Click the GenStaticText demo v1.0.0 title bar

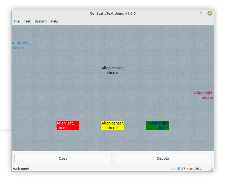[x=112, y=13]
